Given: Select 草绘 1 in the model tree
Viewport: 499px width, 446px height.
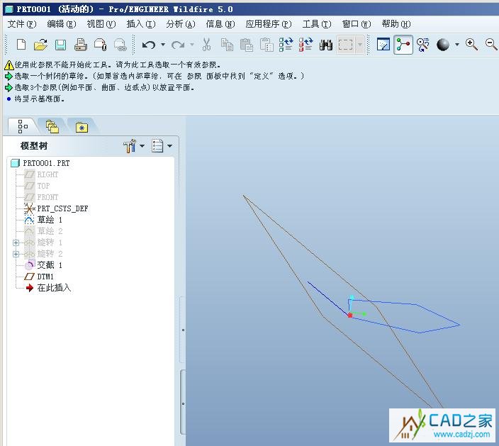Looking at the screenshot, I should [50, 220].
